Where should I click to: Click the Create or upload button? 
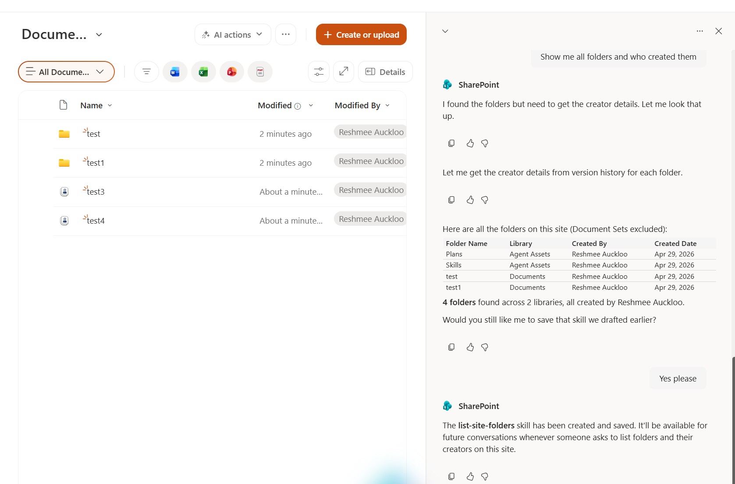pyautogui.click(x=361, y=35)
